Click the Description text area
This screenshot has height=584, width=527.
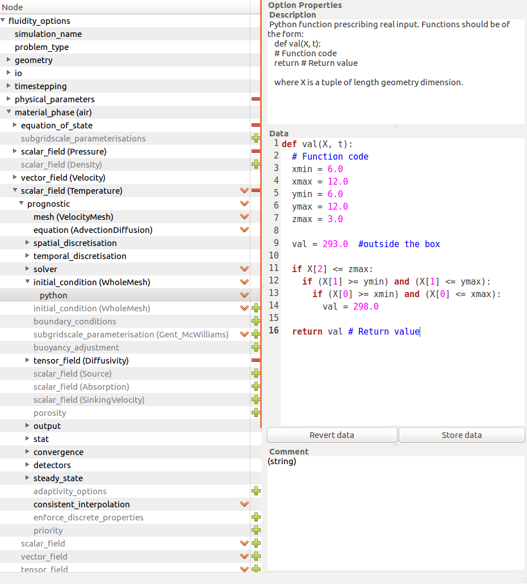(x=396, y=72)
